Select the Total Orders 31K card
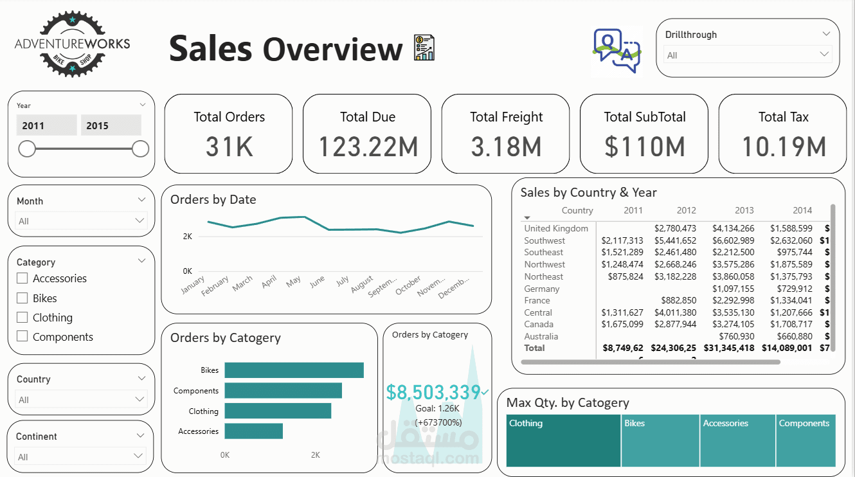Viewport: 855px width, 477px height. coord(229,134)
